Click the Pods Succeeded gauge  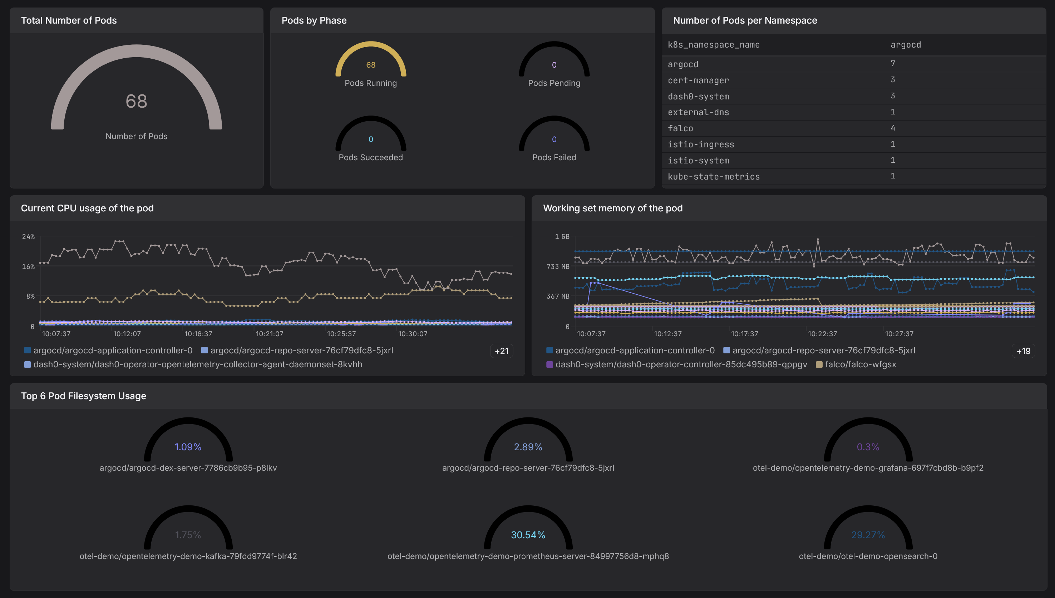(371, 138)
